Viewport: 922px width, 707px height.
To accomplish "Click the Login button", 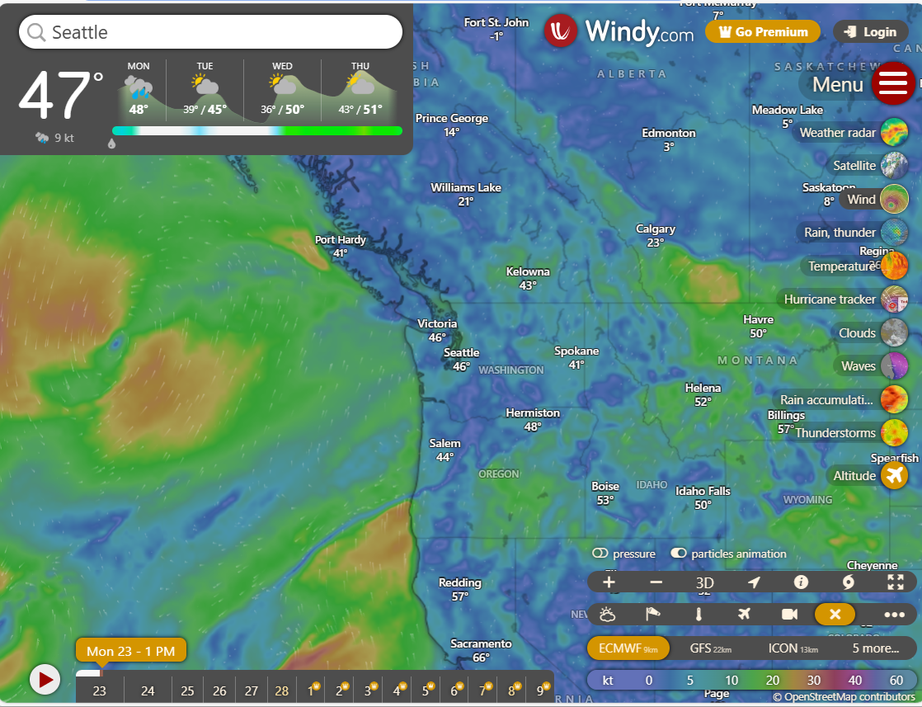I will (x=871, y=32).
